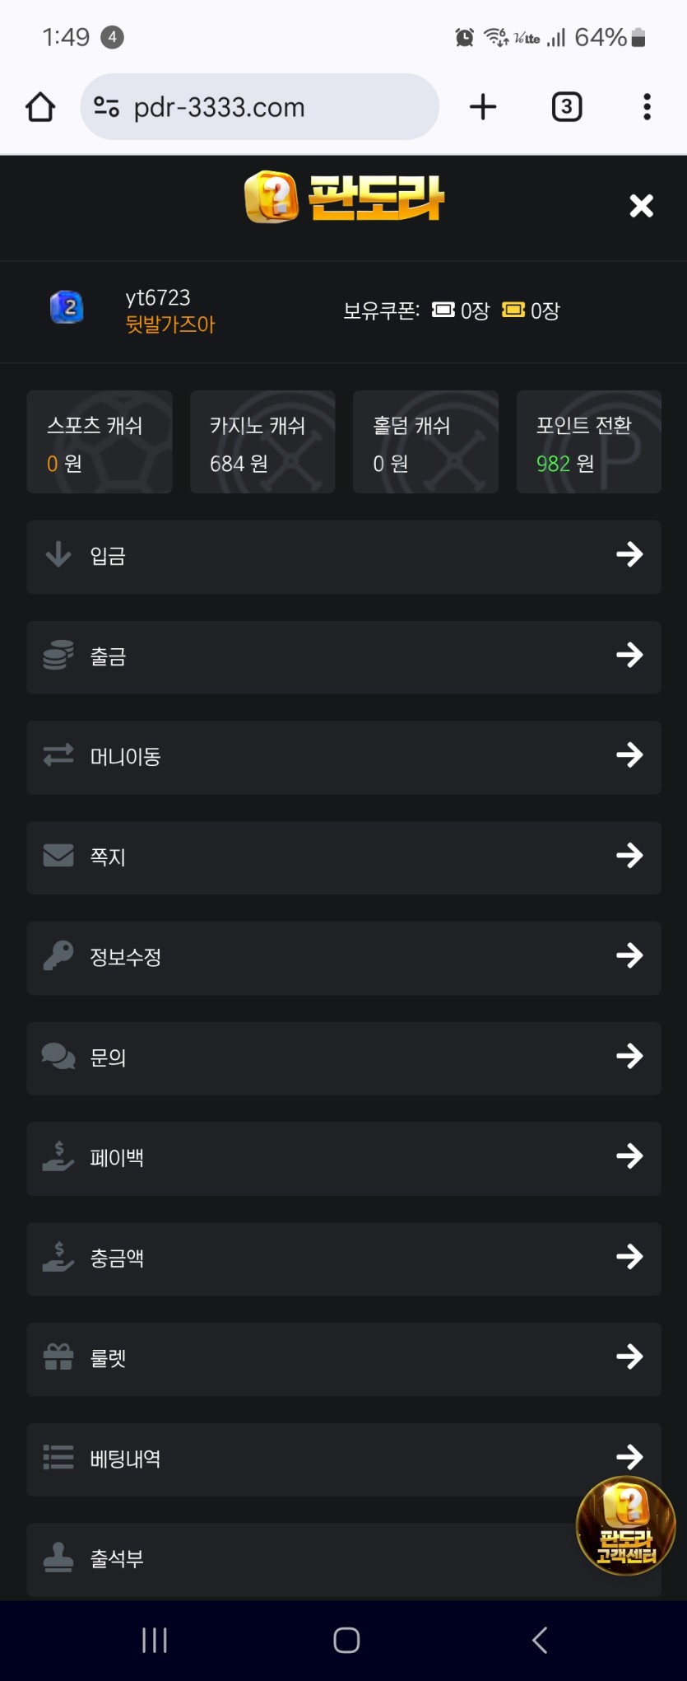Open a new browser tab
The height and width of the screenshot is (1681, 687).
tap(483, 107)
